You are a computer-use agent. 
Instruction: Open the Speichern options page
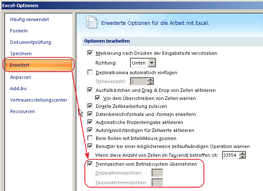(x=21, y=54)
